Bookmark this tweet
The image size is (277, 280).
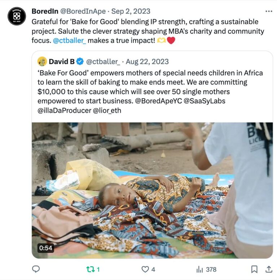tap(254, 269)
